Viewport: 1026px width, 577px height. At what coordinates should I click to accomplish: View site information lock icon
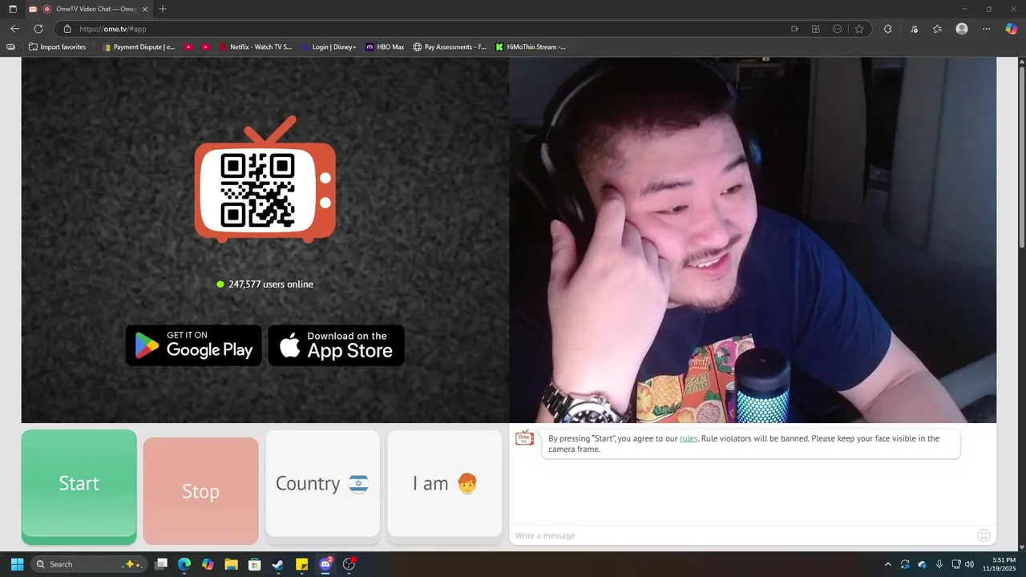click(67, 29)
